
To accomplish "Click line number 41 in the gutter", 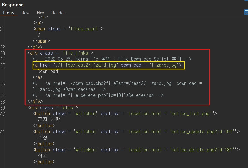I will tap(3, 132).
